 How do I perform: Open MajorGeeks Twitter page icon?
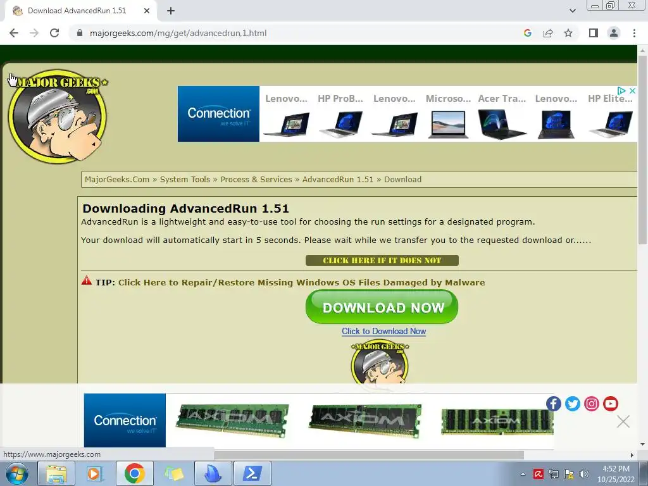[x=572, y=403]
